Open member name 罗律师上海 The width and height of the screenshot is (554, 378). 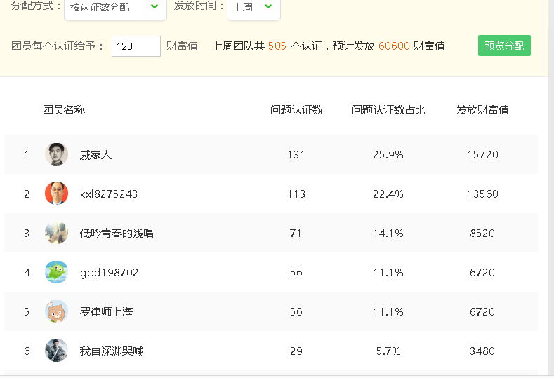point(106,312)
